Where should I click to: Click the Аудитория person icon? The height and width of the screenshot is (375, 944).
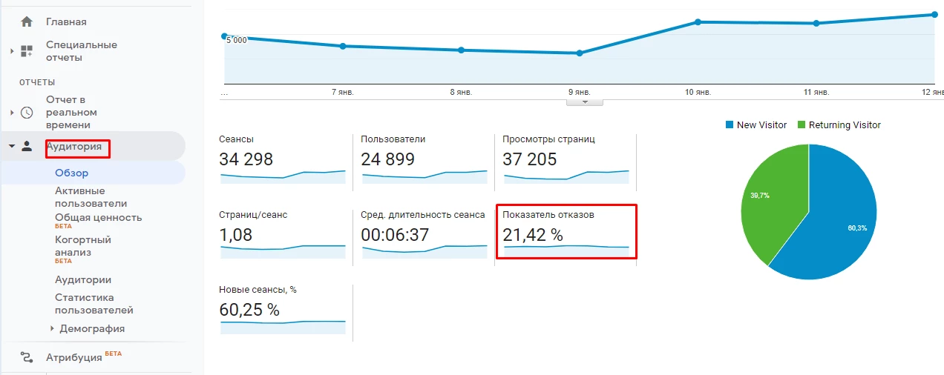coord(27,146)
